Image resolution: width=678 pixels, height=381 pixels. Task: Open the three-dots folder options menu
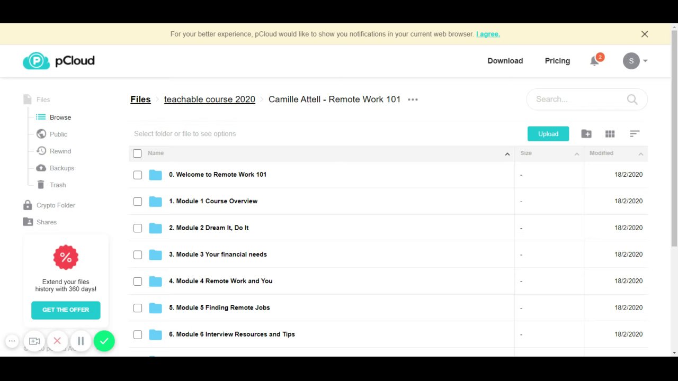(413, 99)
